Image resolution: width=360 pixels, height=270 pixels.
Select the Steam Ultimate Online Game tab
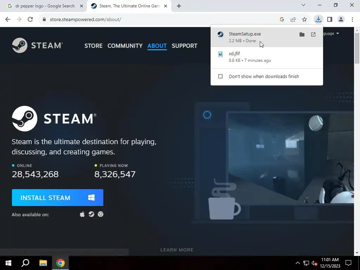[129, 6]
